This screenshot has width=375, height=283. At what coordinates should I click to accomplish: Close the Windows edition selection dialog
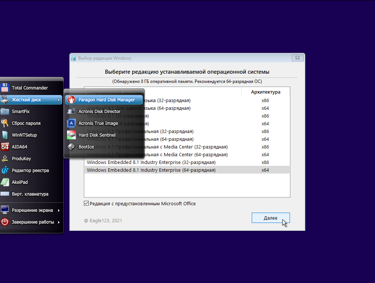(x=297, y=58)
